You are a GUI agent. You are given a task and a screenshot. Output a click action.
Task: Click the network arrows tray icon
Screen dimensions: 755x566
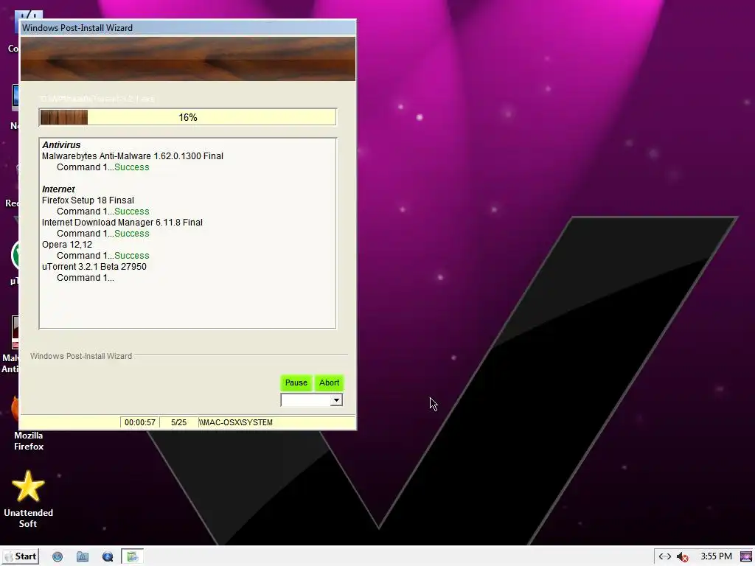pos(665,557)
